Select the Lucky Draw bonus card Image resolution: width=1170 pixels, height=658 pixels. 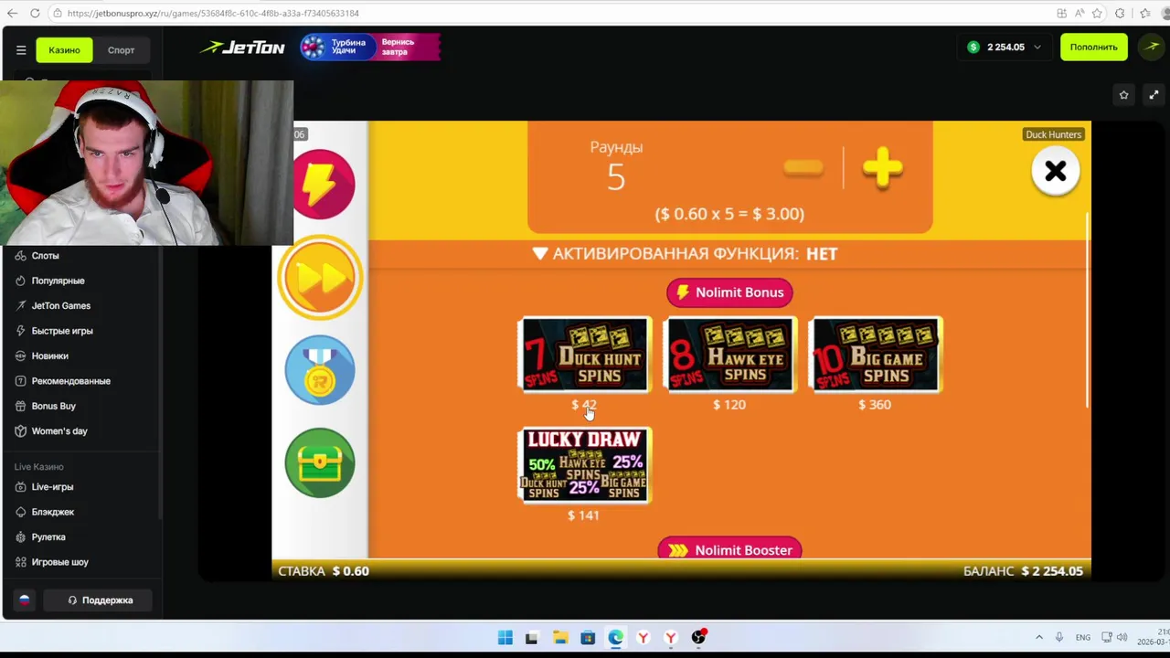585,465
